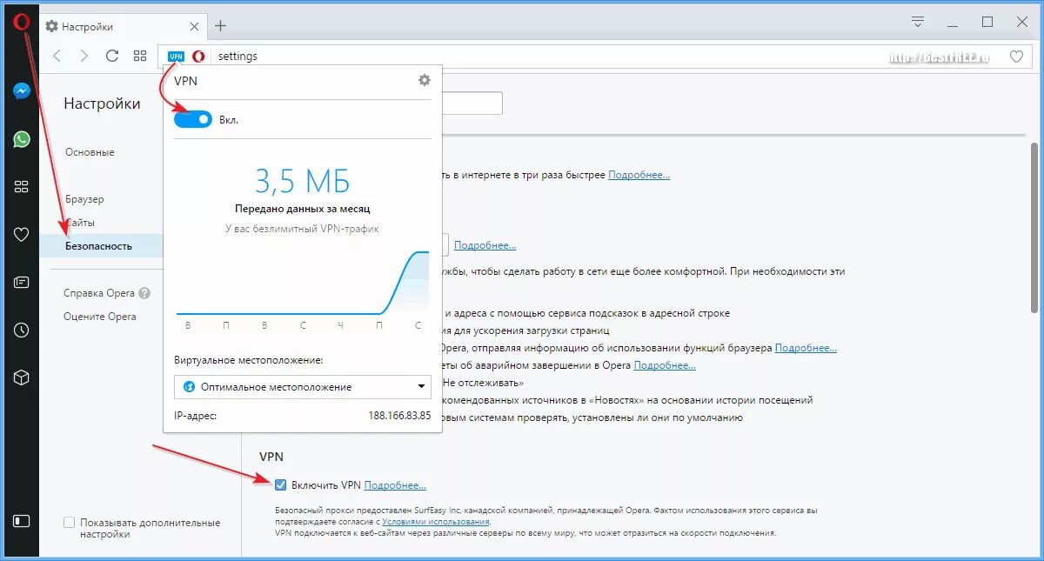Open WhatsApp in the sidebar
Image resolution: width=1044 pixels, height=561 pixels.
22,139
